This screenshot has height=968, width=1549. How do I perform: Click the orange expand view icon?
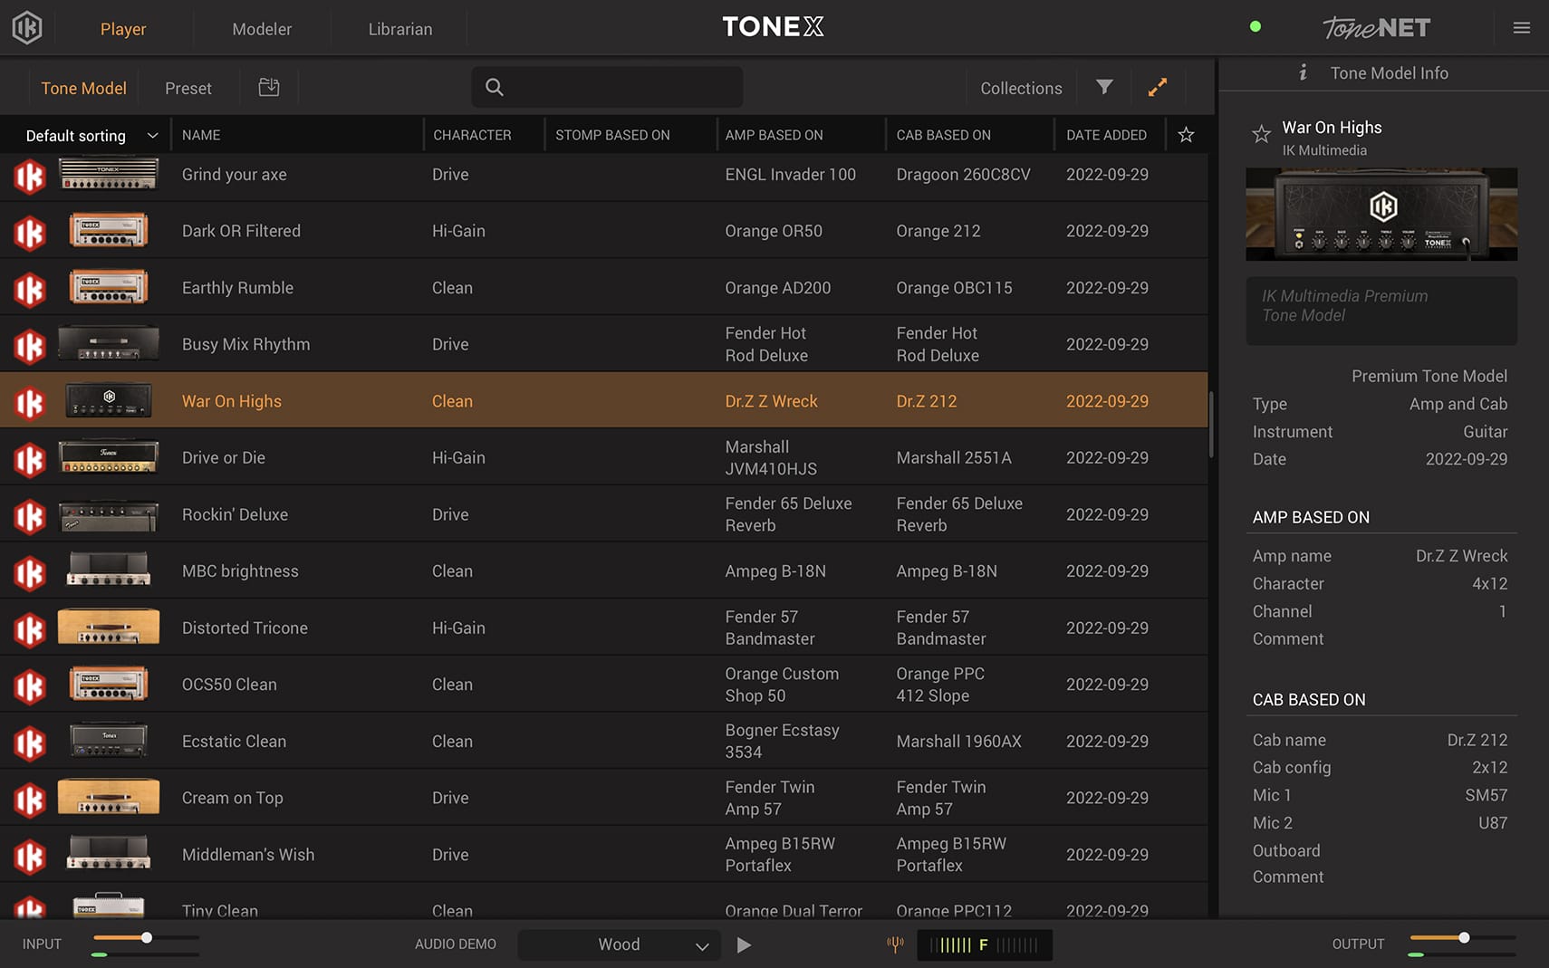1158,87
